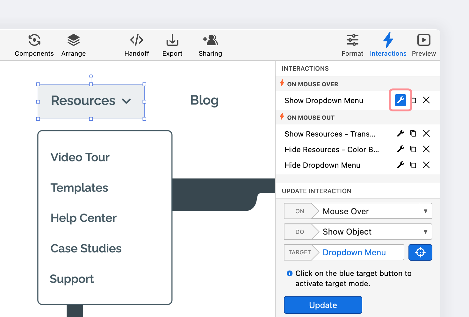Click the Arrange layers icon
The width and height of the screenshot is (469, 317).
[x=74, y=40]
